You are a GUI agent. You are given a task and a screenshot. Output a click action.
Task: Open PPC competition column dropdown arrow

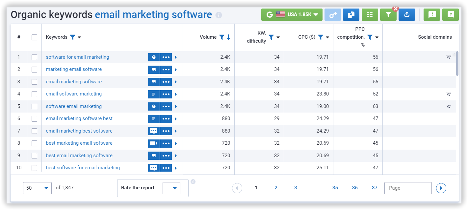point(377,37)
